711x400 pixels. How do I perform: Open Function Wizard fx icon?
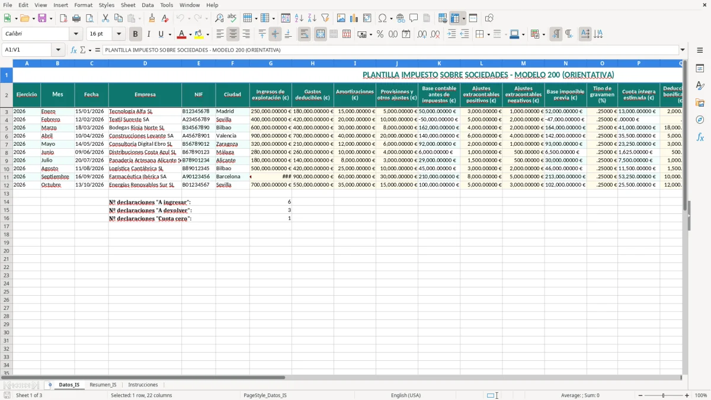click(x=73, y=50)
